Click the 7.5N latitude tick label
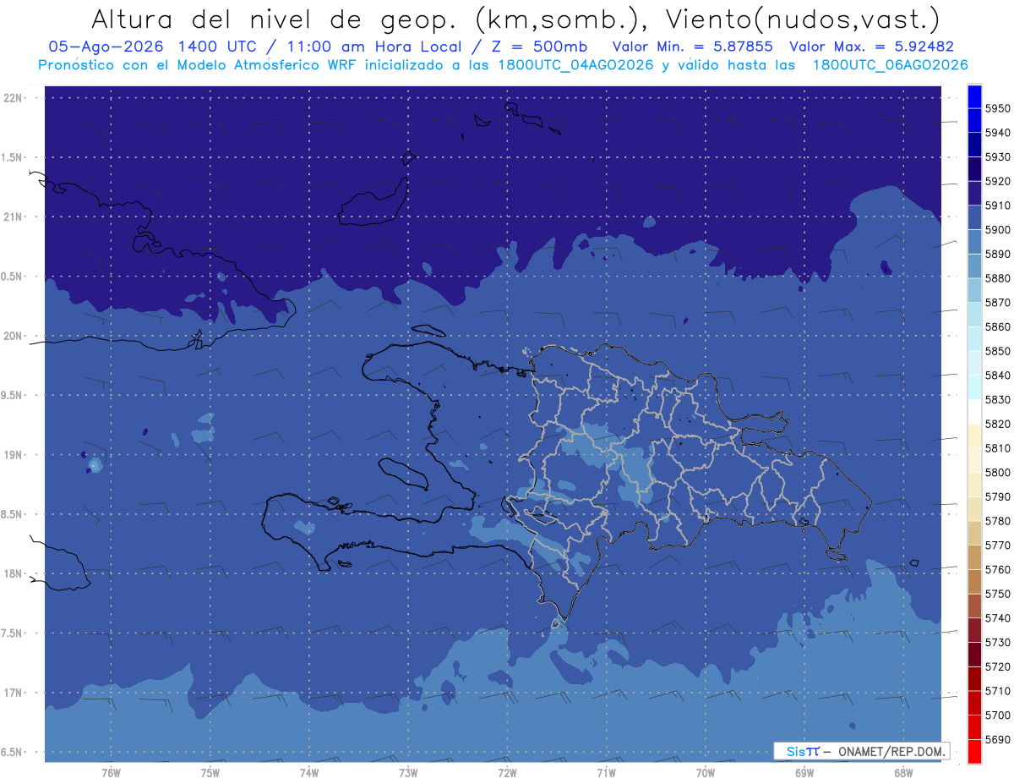Screen dimensions: 1014x784 [x=11, y=633]
